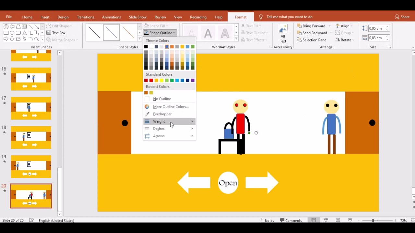
Task: Switch to Normal view
Action: (314, 221)
